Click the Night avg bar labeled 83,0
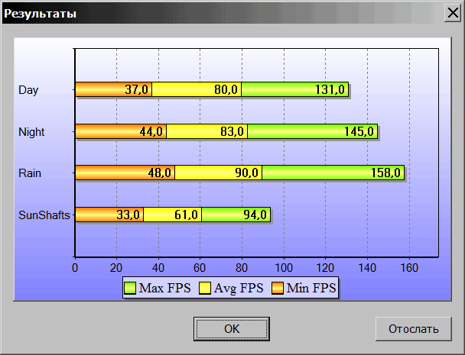The width and height of the screenshot is (465, 355). [x=206, y=131]
